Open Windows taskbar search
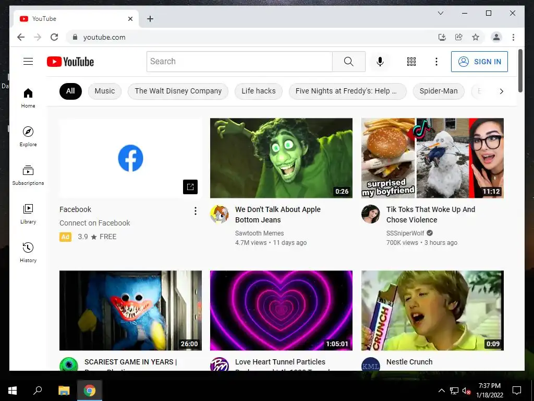Screen dimensions: 534x401 click(38, 391)
